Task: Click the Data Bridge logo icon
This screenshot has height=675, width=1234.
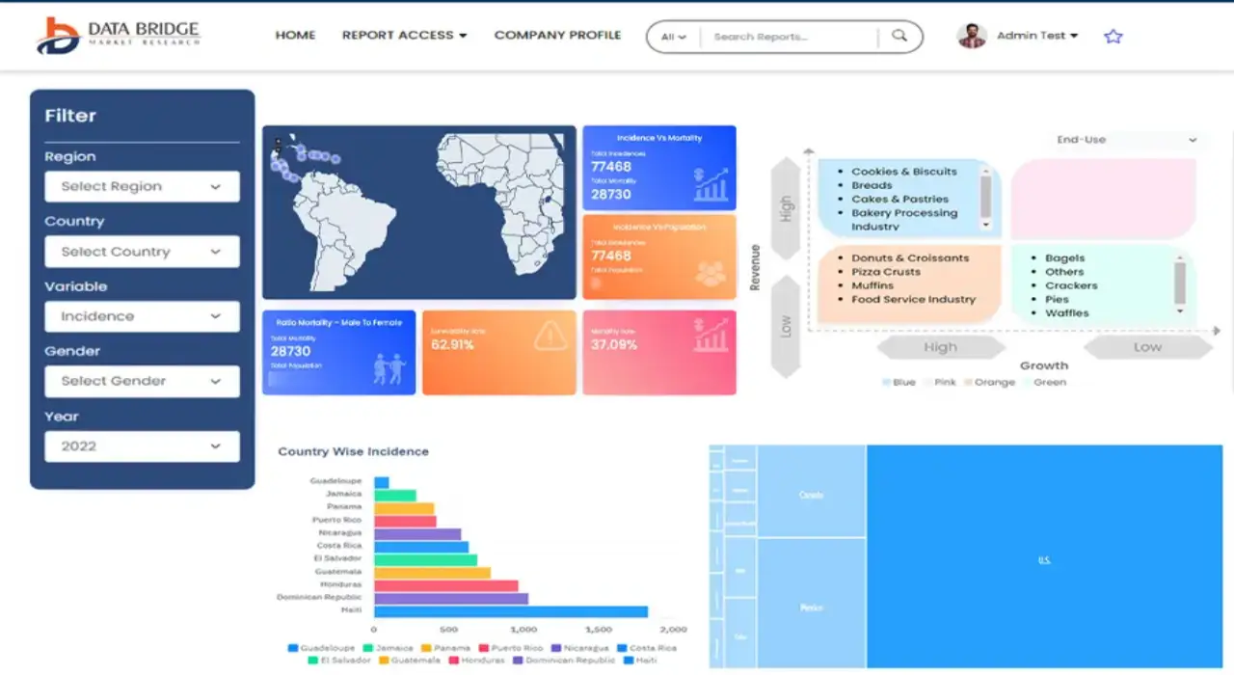Action: 58,36
